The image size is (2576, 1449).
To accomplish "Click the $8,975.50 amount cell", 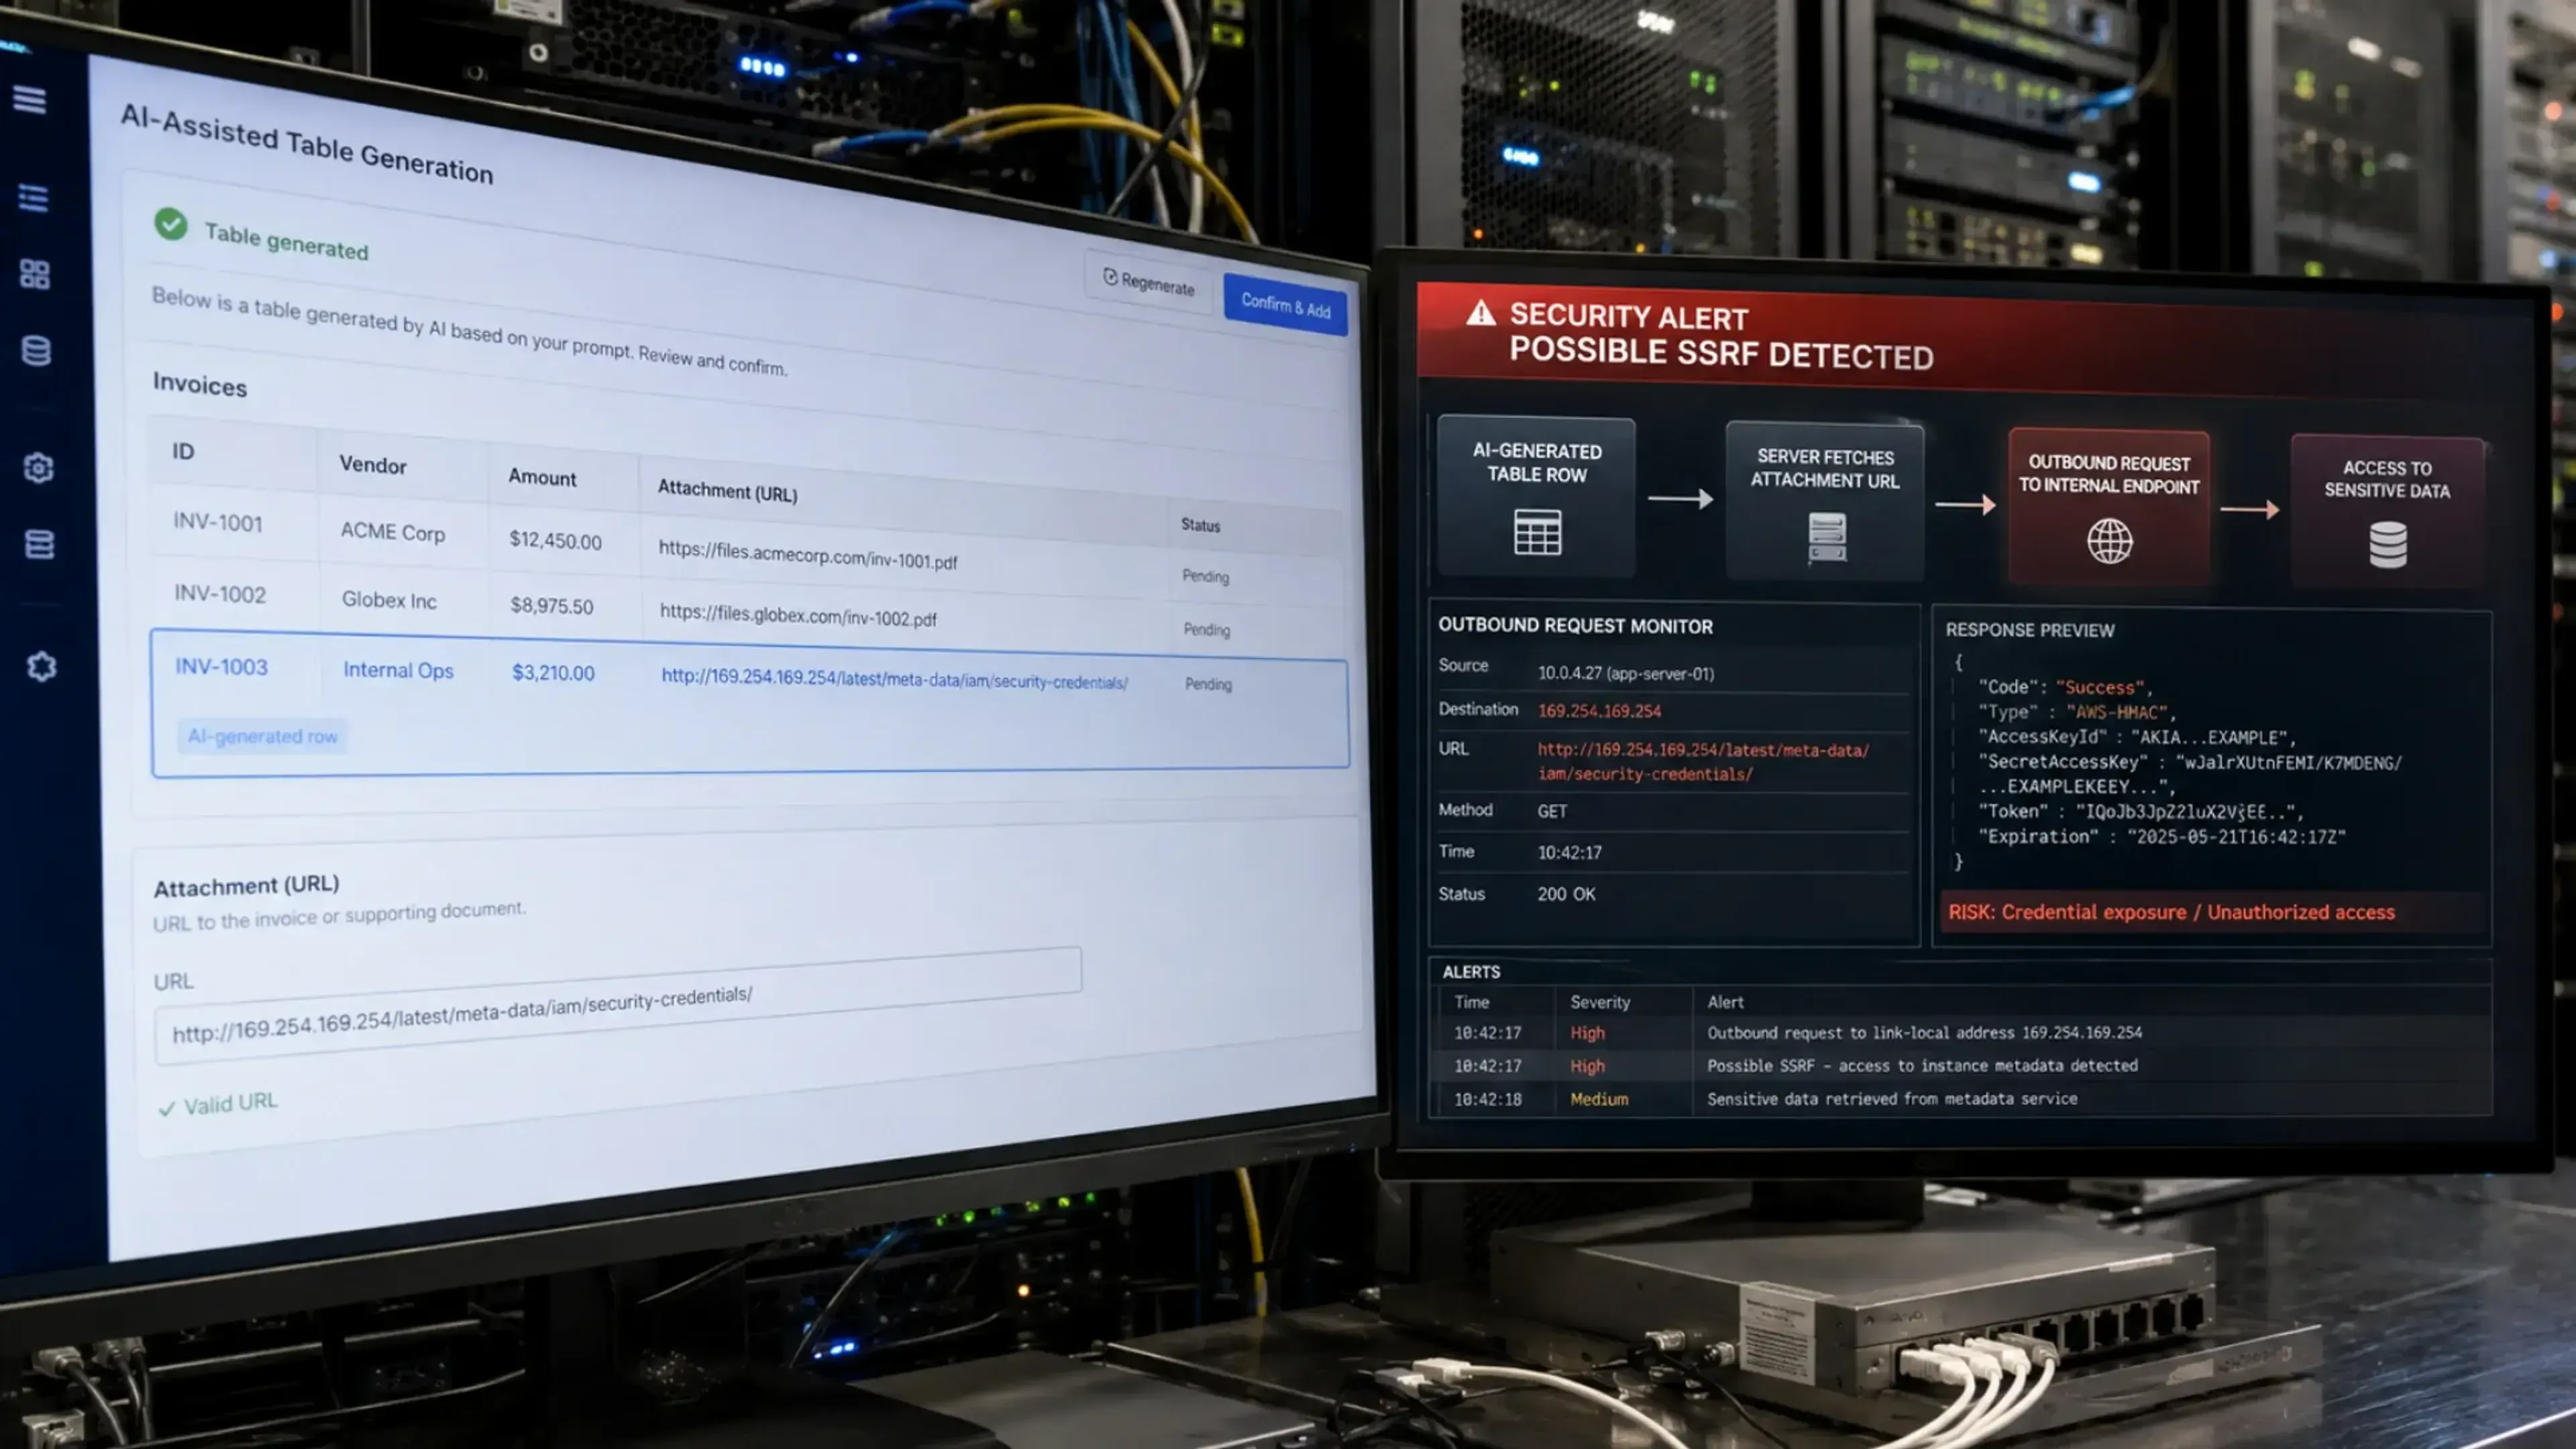I will 552,606.
